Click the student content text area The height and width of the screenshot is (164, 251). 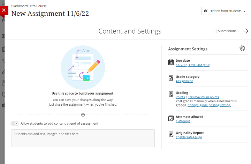(83, 138)
